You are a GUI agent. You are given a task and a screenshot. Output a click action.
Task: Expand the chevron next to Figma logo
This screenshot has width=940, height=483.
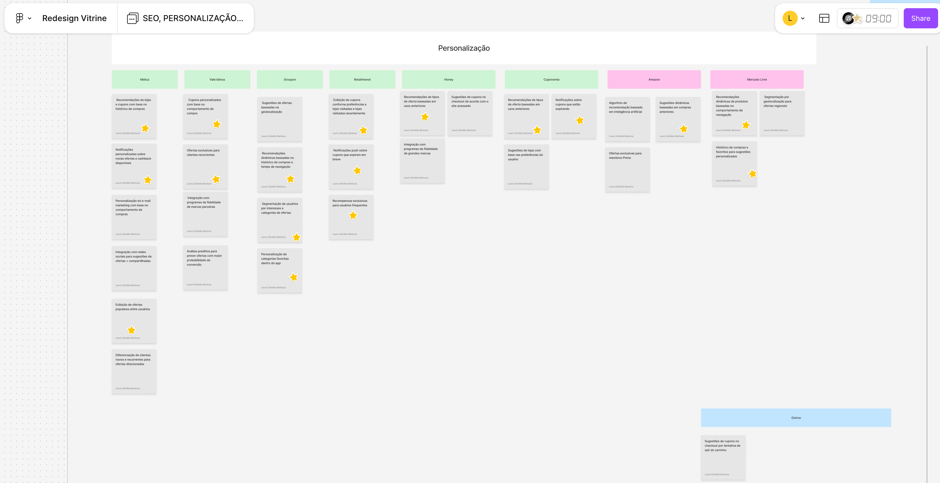[30, 18]
